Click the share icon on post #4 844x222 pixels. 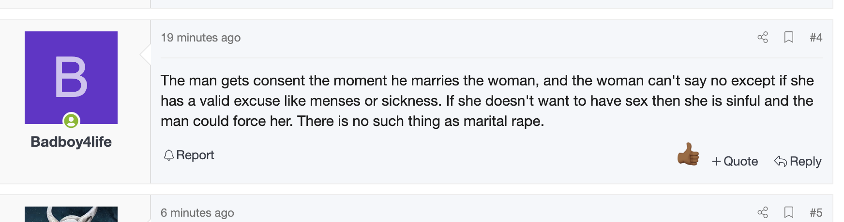(x=763, y=38)
